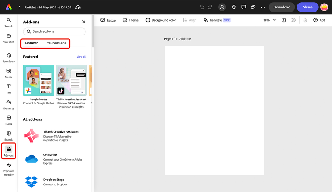Go back with the left chevron arrow

tap(19, 7)
